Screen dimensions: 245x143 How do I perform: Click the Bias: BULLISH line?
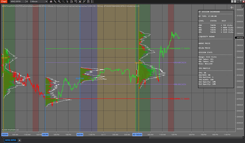coord(205,64)
